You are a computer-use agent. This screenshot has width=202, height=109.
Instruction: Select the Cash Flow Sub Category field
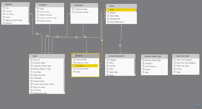coord(186,63)
